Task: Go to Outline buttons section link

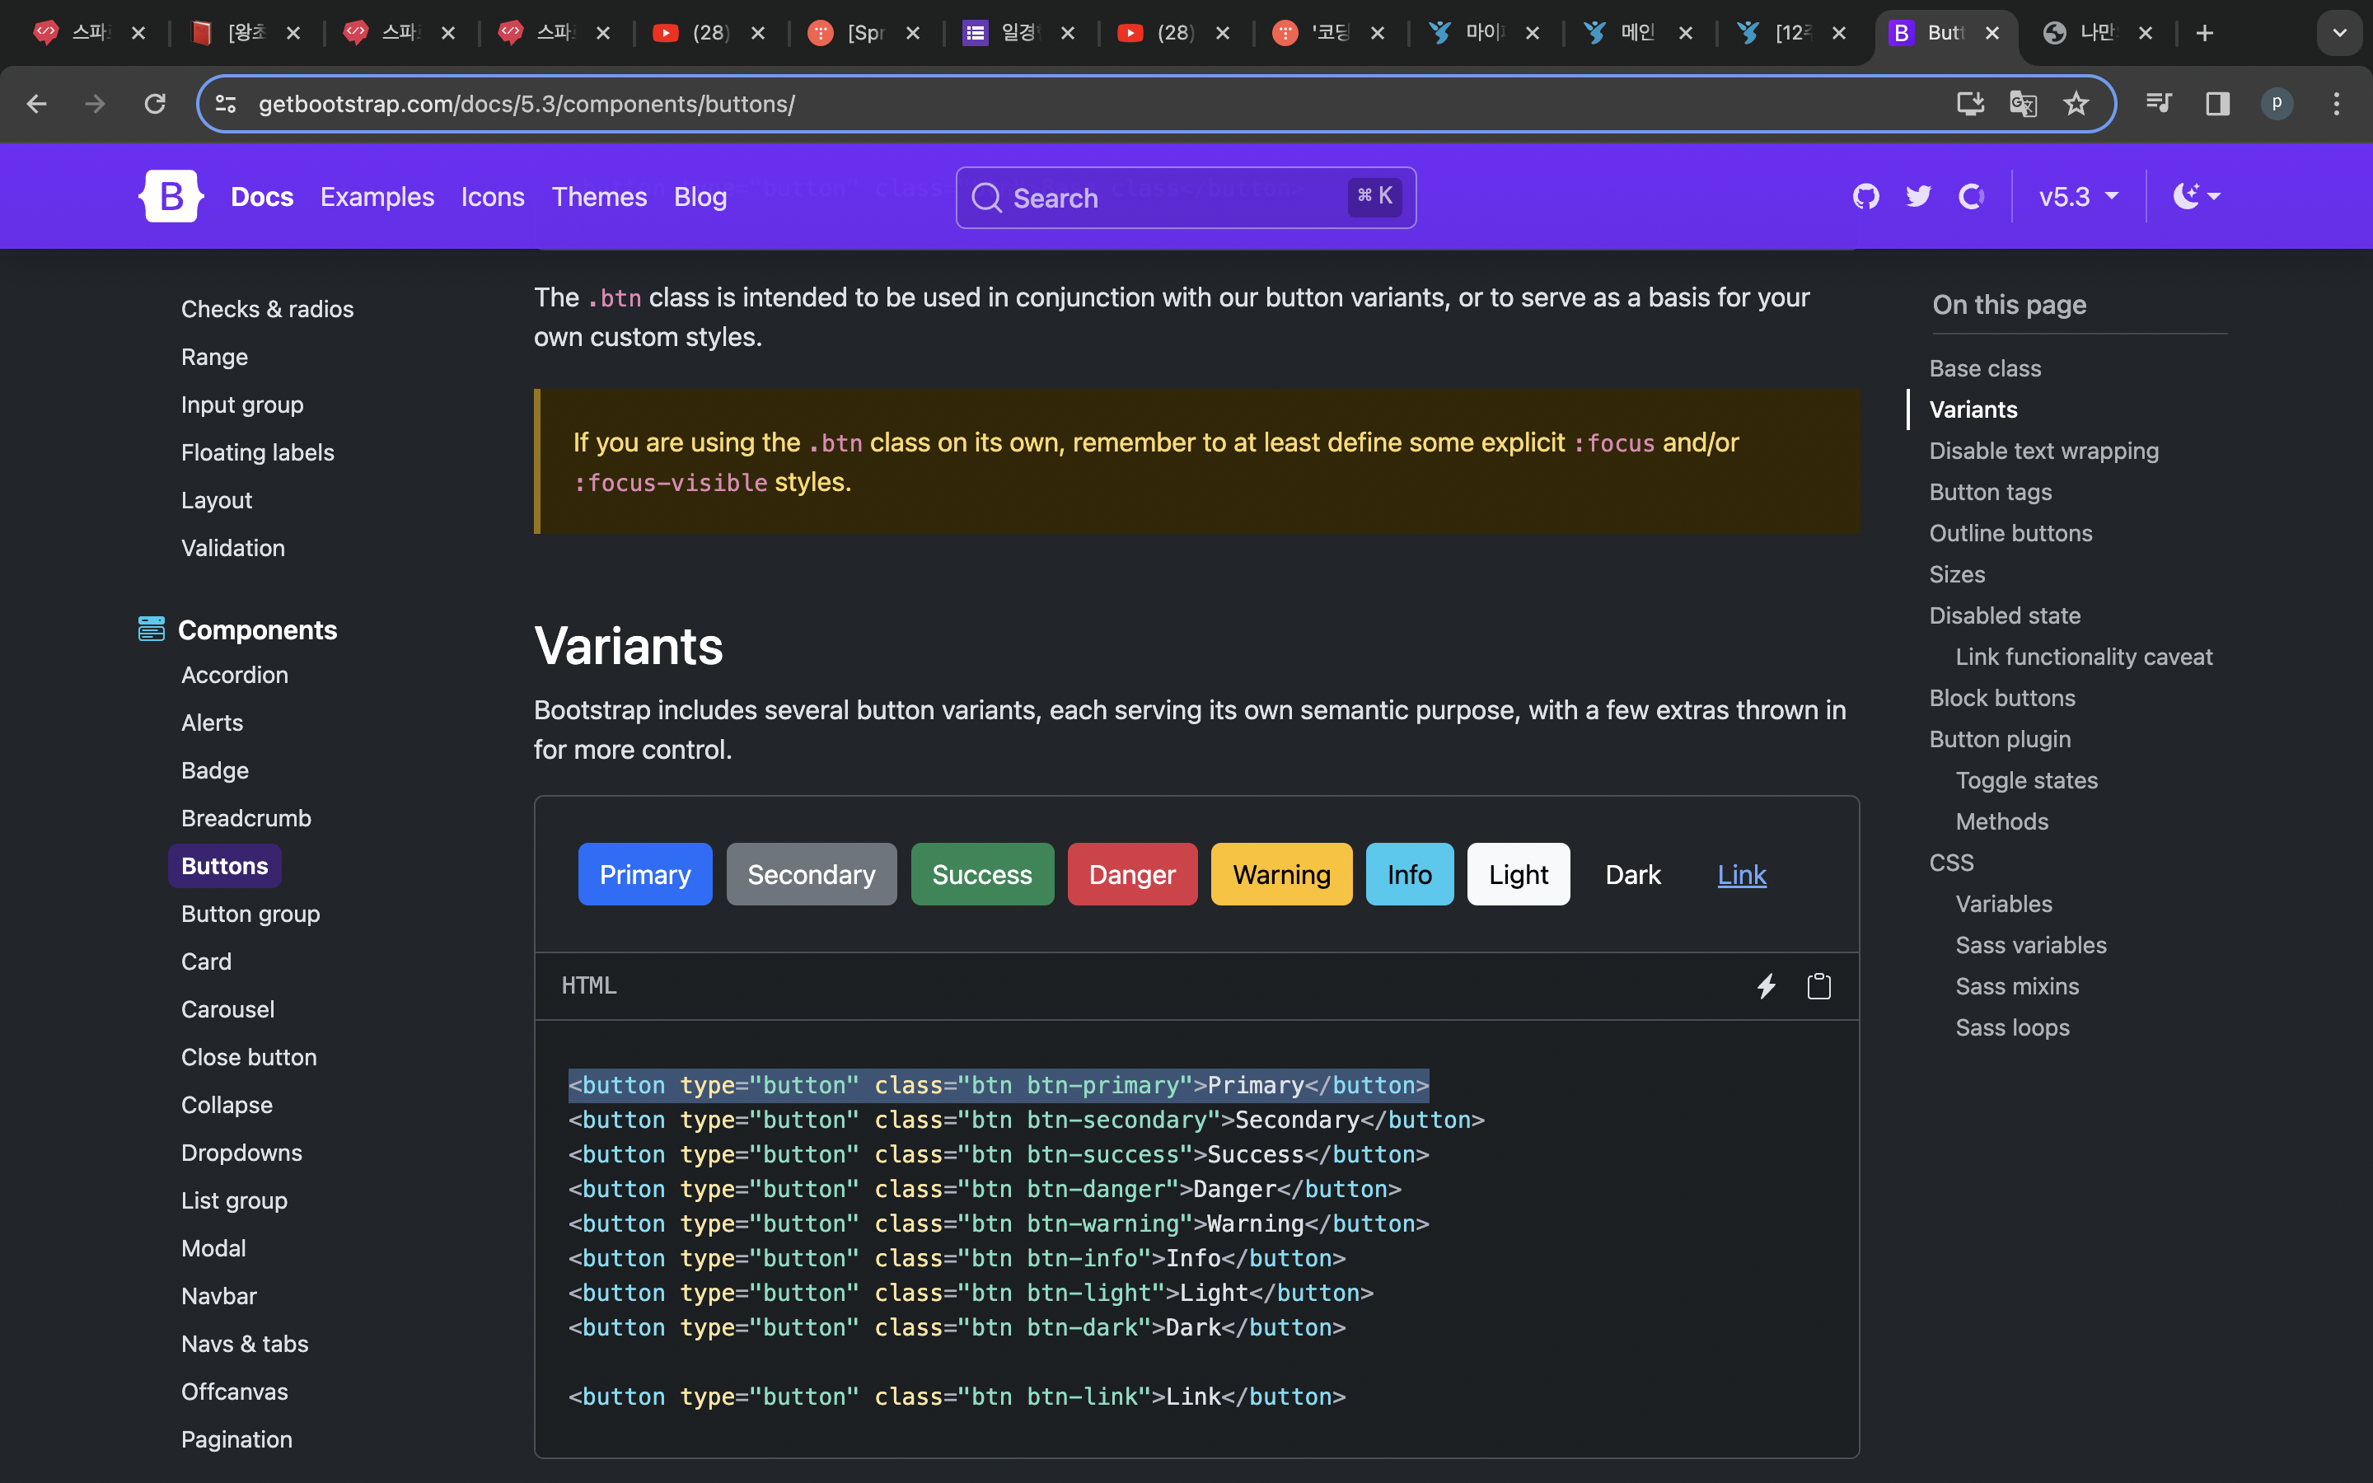Action: click(2010, 532)
